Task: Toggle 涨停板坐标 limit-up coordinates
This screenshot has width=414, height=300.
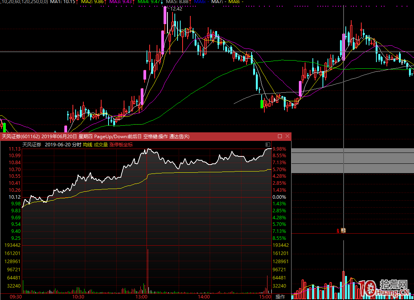Action: tap(121, 145)
